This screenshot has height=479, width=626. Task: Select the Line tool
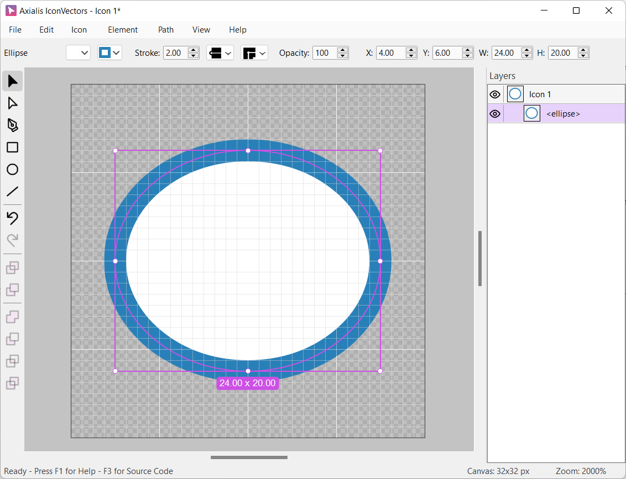(12, 192)
